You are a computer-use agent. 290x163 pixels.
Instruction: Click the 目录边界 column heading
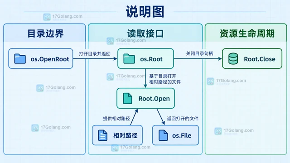click(x=45, y=34)
